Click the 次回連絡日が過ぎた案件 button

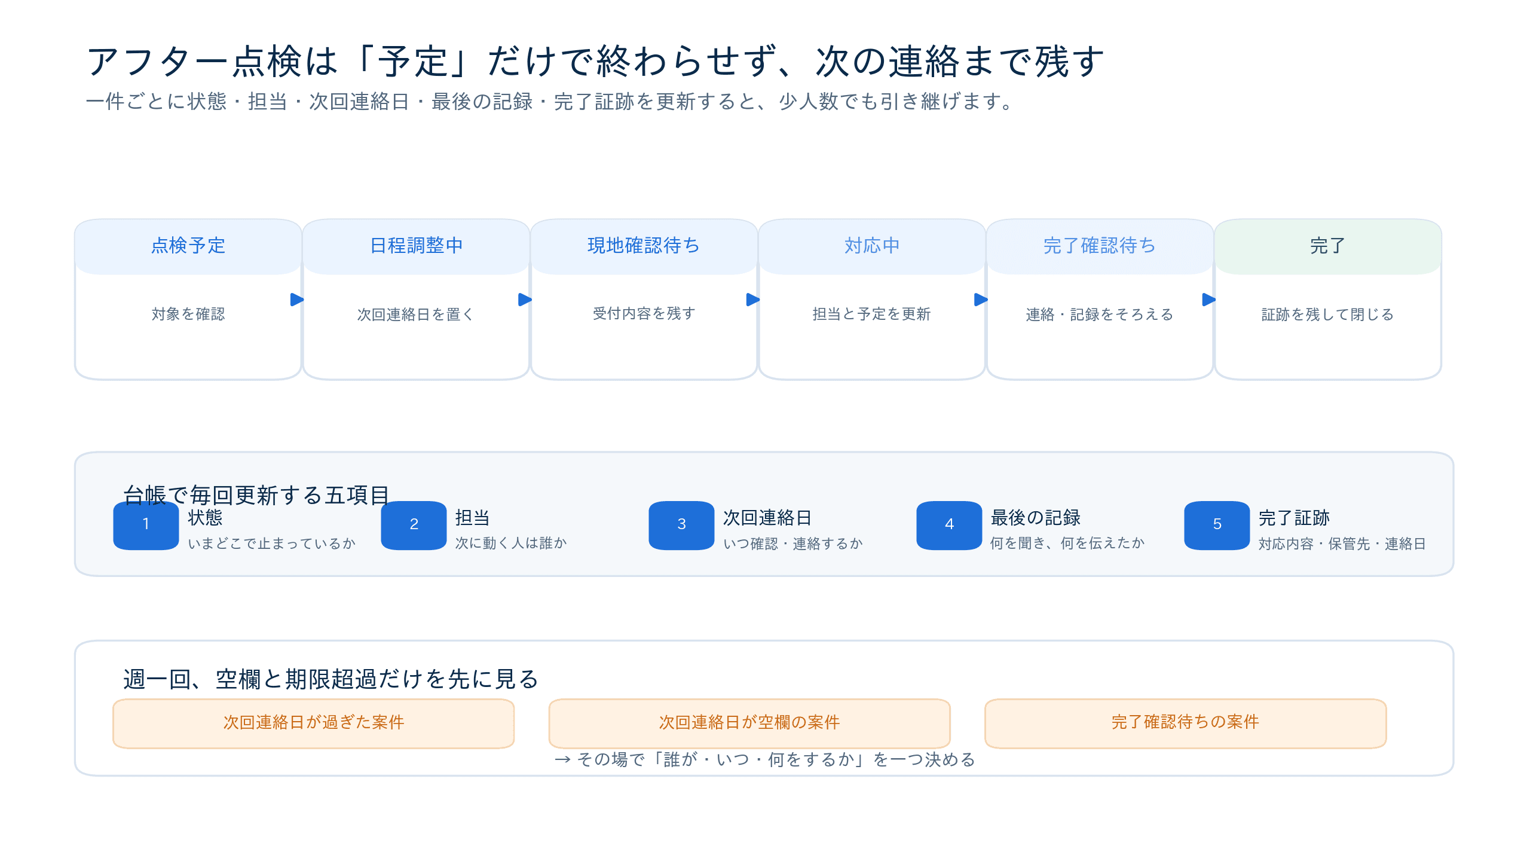coord(314,723)
